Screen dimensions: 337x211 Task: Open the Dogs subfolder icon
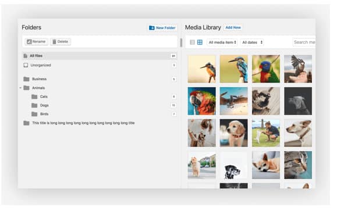34,105
